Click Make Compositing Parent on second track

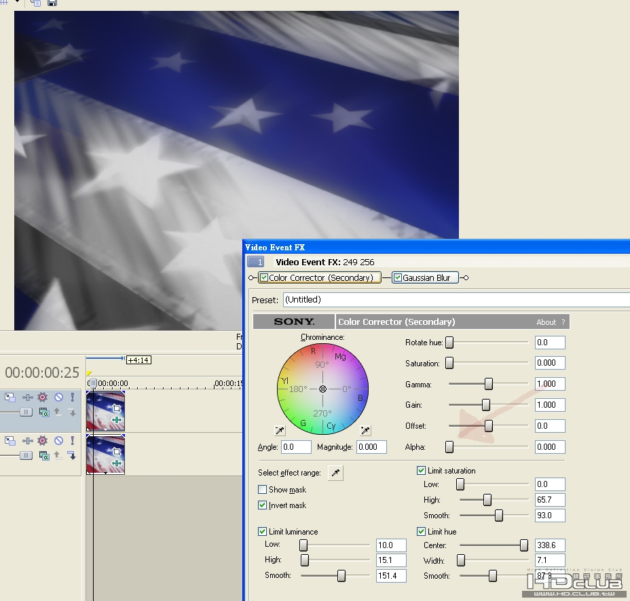58,455
